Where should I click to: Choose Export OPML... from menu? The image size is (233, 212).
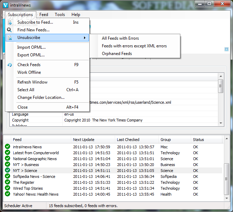(x=47, y=55)
